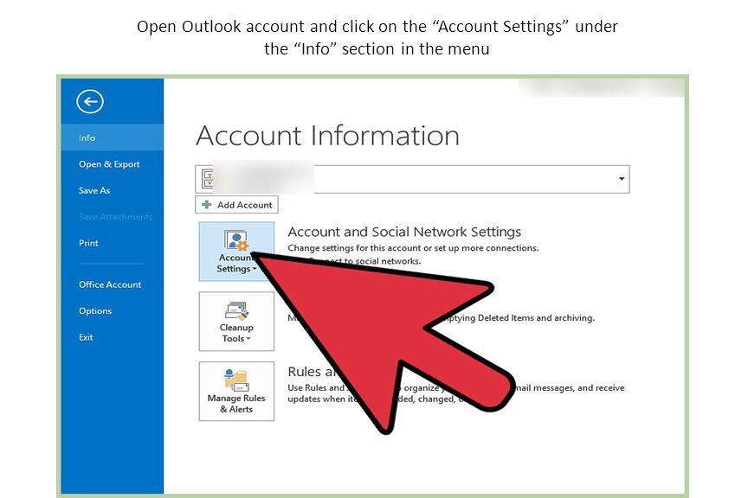The image size is (748, 498).
Task: Click the Manage Rules & Alerts button
Action: click(x=236, y=392)
